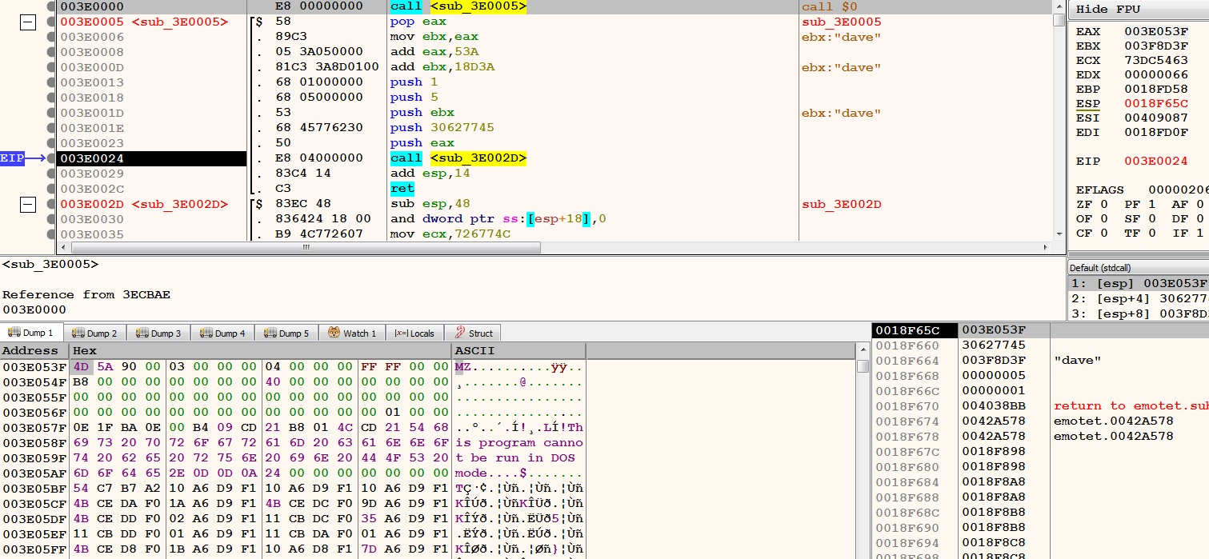Click the disassembly scrollbar up arrow
The height and width of the screenshot is (559, 1209).
tap(1060, 6)
